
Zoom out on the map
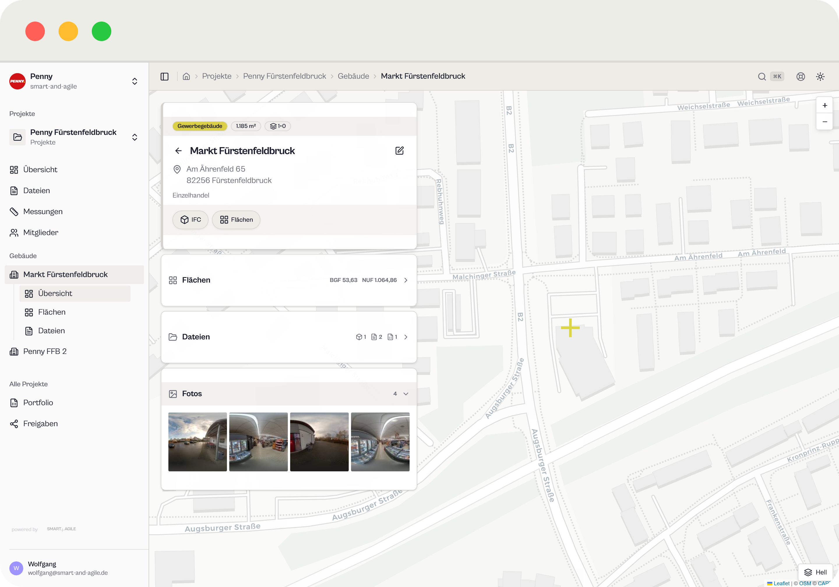click(x=825, y=122)
